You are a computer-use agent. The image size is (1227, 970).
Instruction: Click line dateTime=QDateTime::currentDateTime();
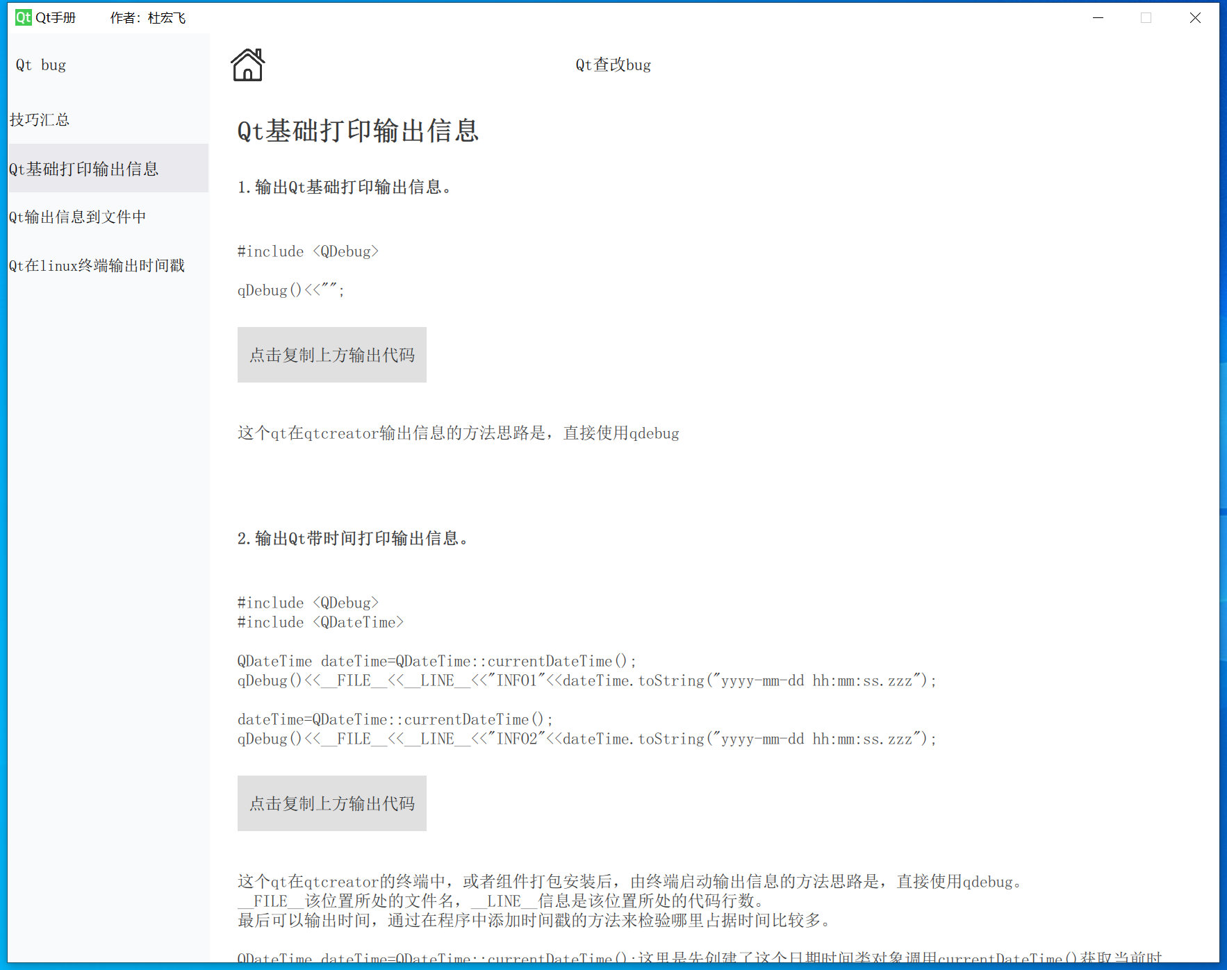coord(395,719)
